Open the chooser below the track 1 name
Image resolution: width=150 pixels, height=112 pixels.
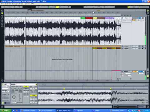point(127,20)
